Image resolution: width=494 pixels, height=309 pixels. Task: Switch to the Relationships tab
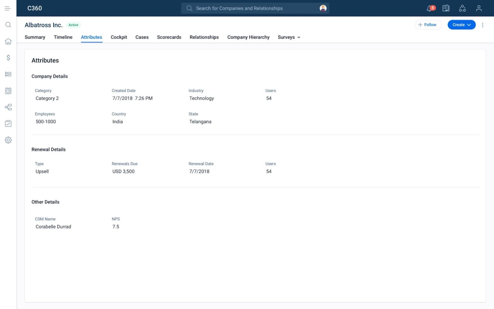(x=204, y=37)
